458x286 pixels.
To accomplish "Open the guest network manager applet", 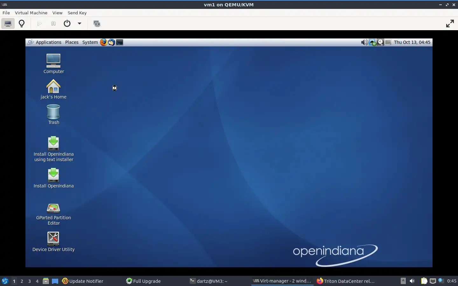I will pyautogui.click(x=372, y=42).
